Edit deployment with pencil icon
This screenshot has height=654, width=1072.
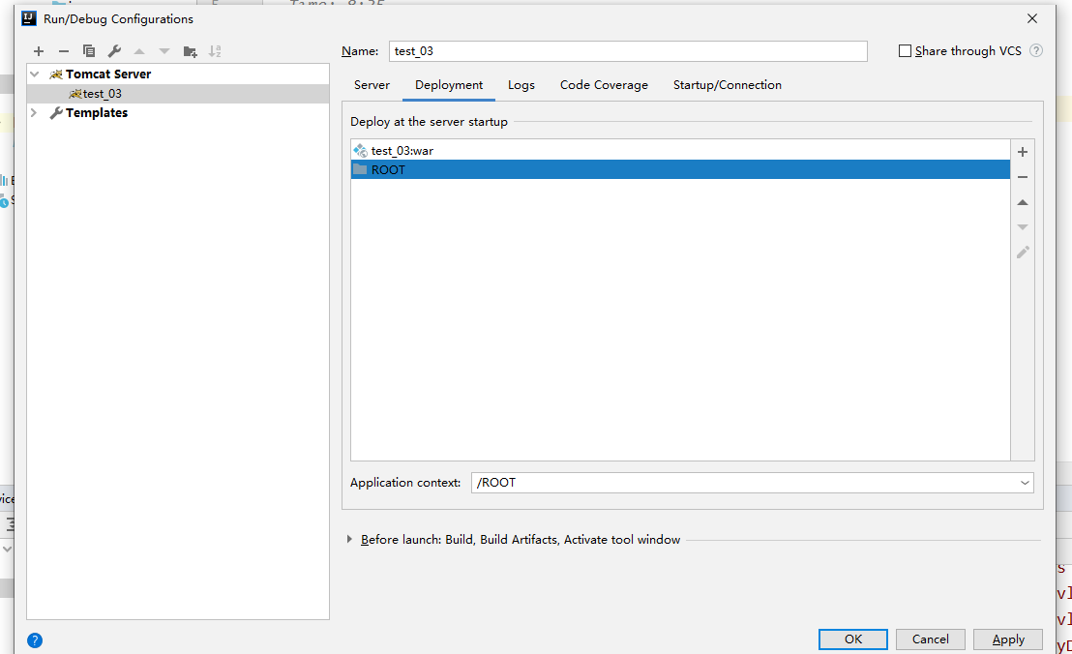point(1023,253)
